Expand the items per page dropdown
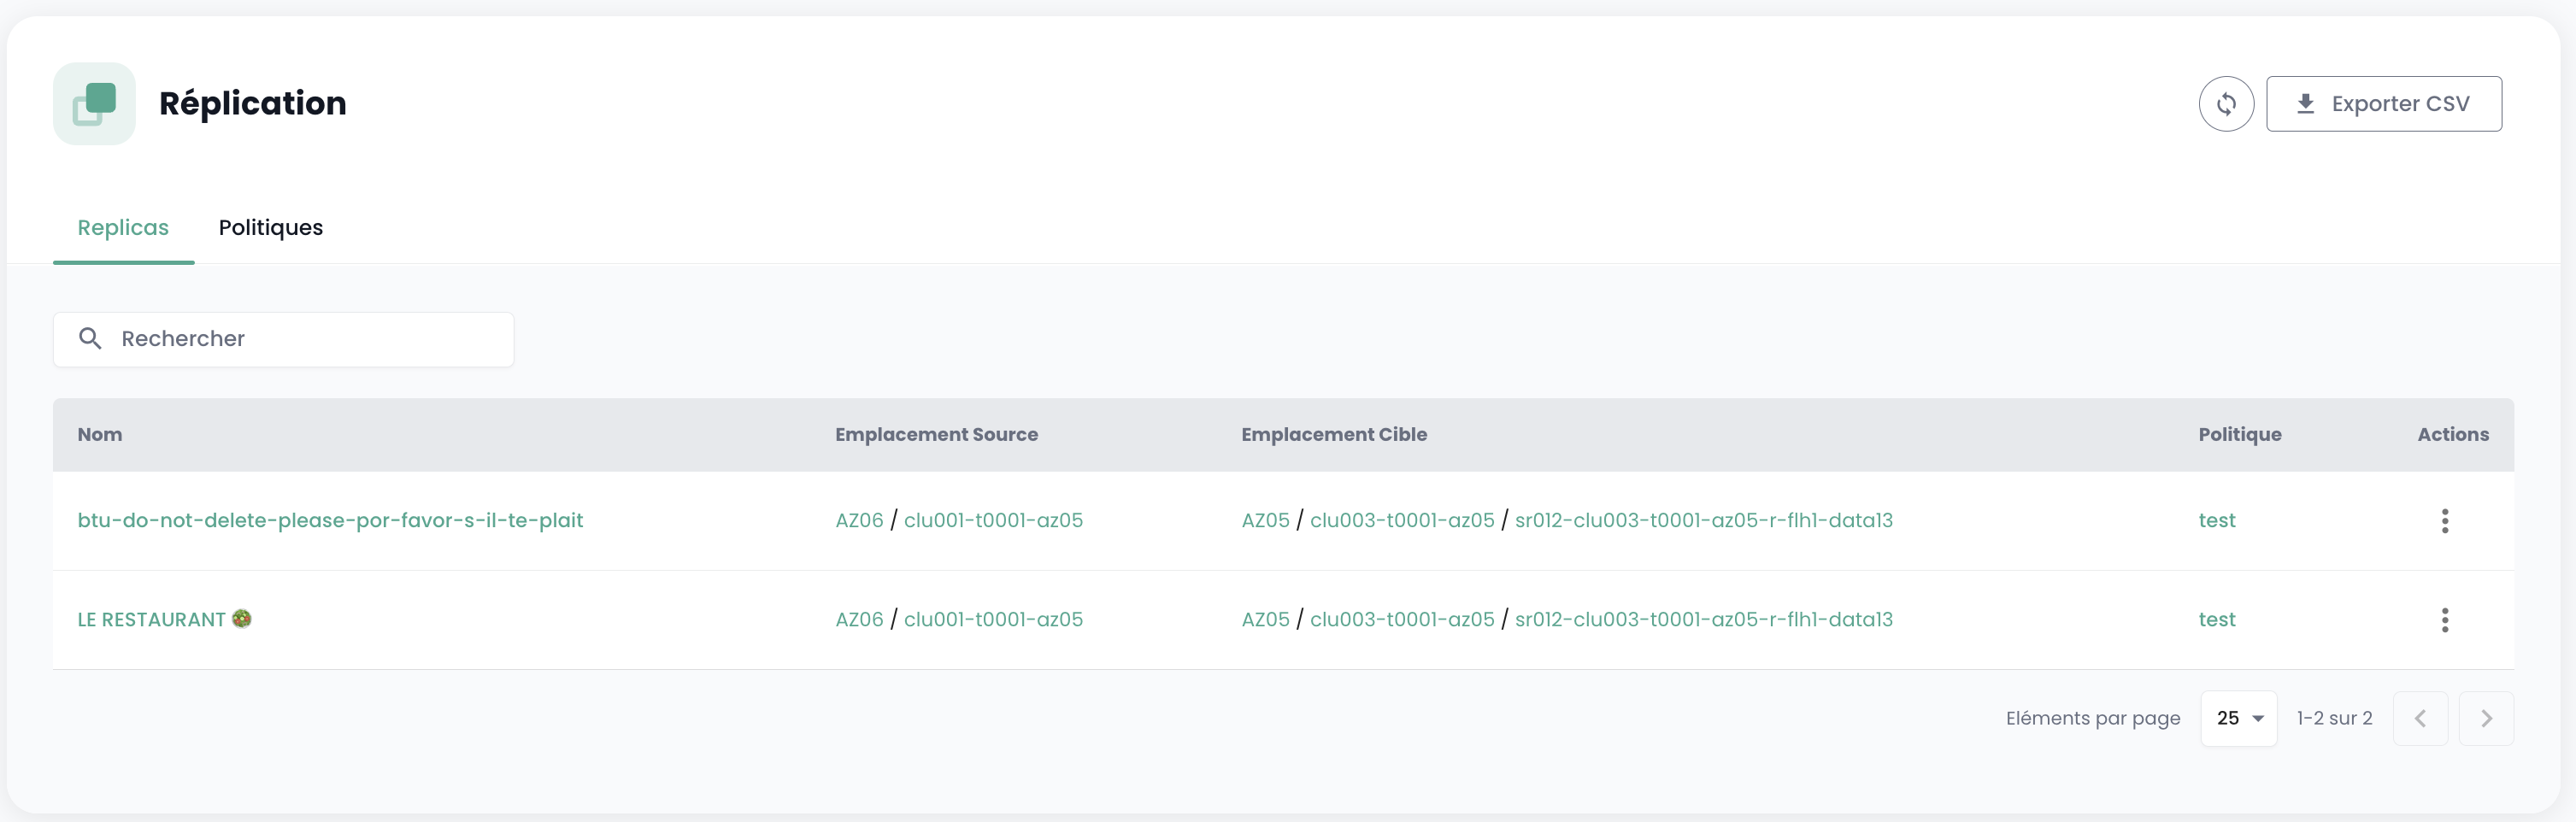The image size is (2576, 822). tap(2238, 718)
